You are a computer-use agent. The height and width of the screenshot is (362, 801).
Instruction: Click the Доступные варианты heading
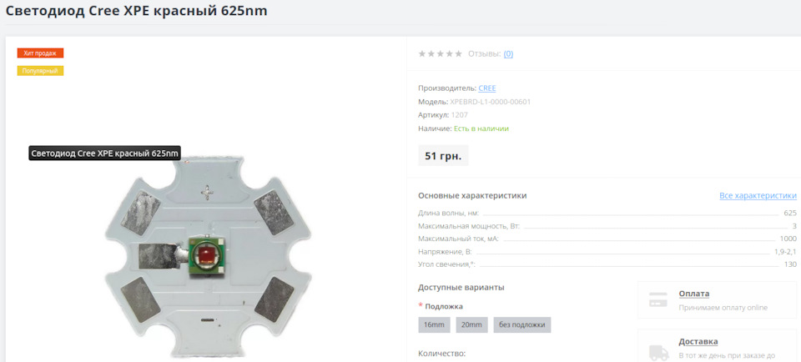click(x=461, y=287)
